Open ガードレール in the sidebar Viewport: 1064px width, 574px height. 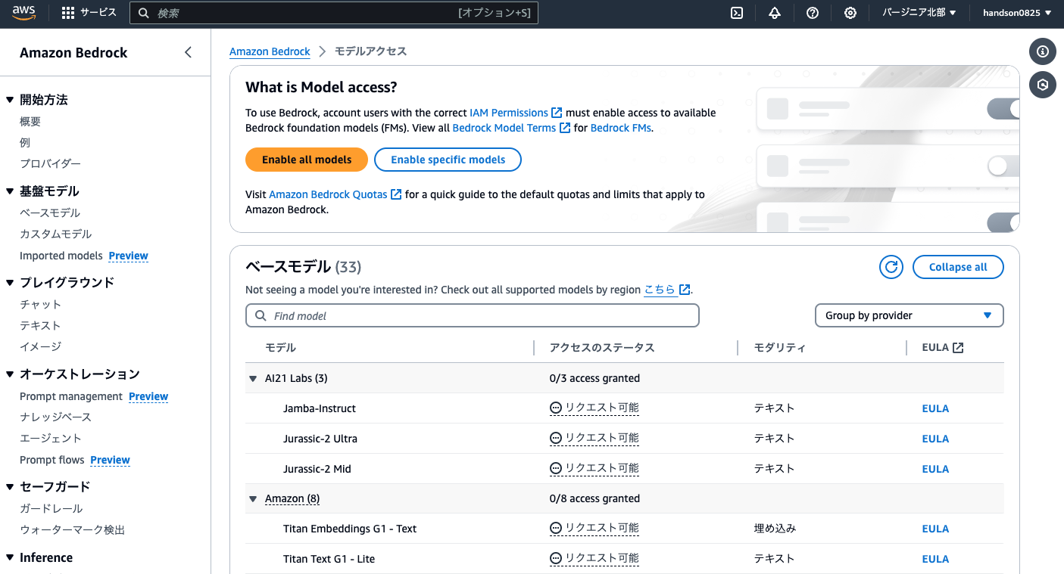coord(51,508)
